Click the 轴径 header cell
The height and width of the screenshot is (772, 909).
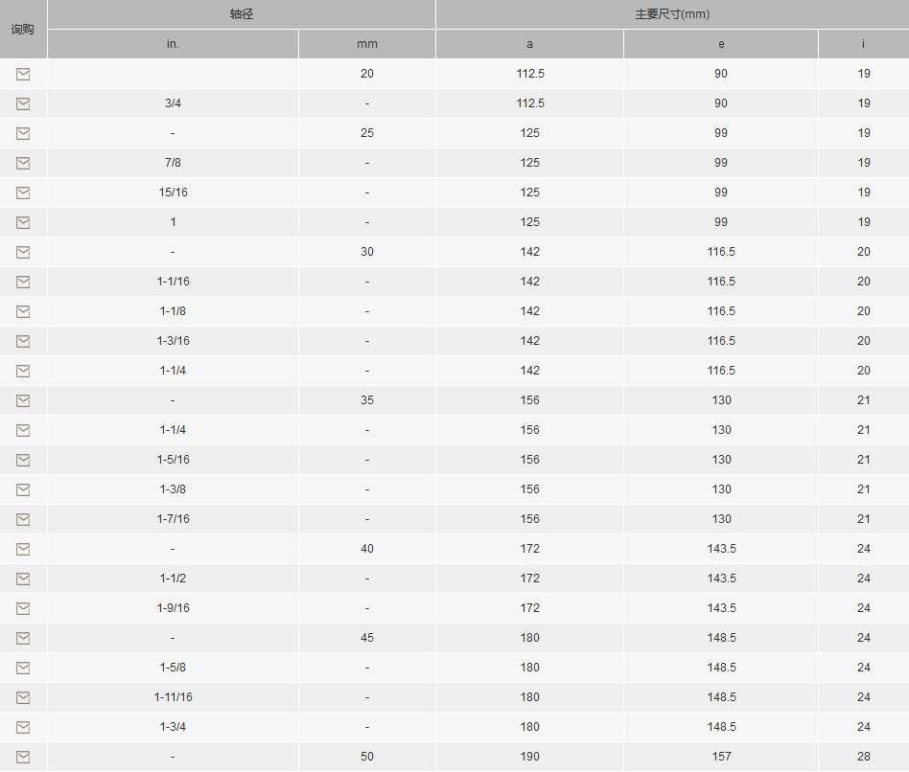[x=242, y=14]
